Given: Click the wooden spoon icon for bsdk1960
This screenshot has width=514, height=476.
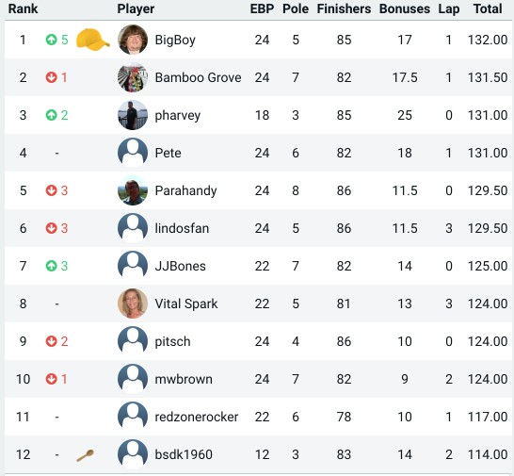Looking at the screenshot, I should pyautogui.click(x=86, y=455).
